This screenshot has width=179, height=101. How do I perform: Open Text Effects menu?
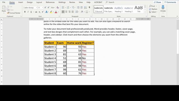[x=47, y=12]
